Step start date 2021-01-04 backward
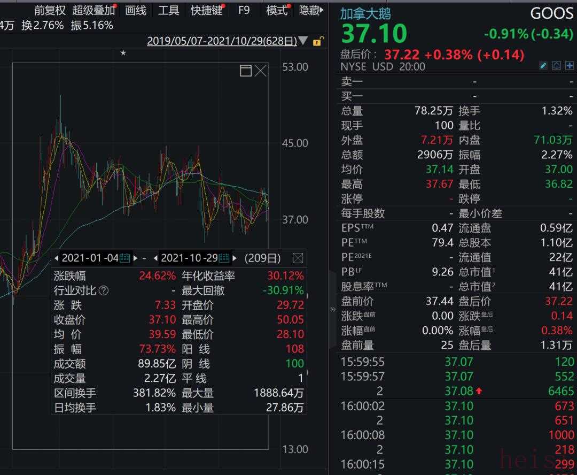 coord(57,258)
